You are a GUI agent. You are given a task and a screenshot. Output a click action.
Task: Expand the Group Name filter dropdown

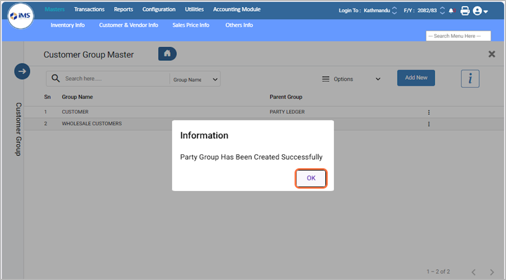tap(195, 79)
